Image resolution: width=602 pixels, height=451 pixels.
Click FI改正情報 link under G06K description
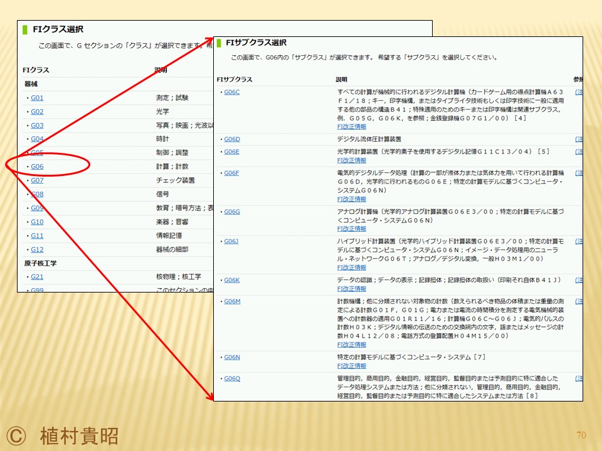[x=352, y=289]
